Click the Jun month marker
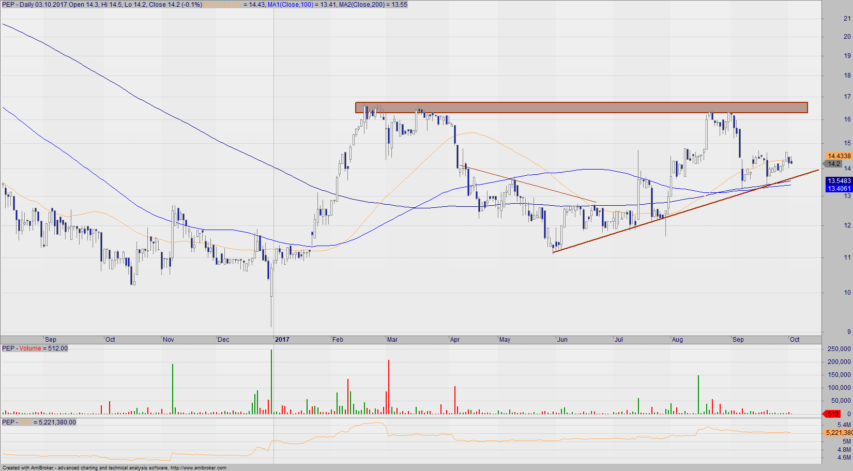This screenshot has width=853, height=471. (562, 340)
